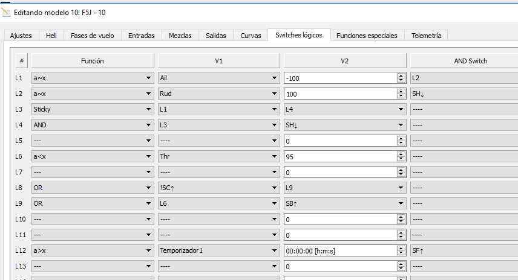Viewport: 518px width, 280px height.
Task: Click the app icon in title bar
Action: [7, 12]
